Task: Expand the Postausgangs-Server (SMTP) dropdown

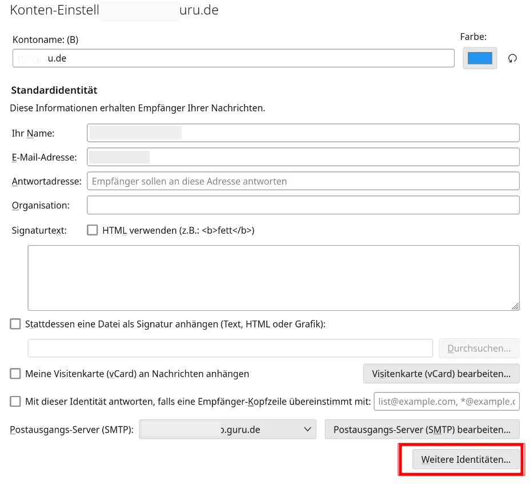Action: [227, 429]
